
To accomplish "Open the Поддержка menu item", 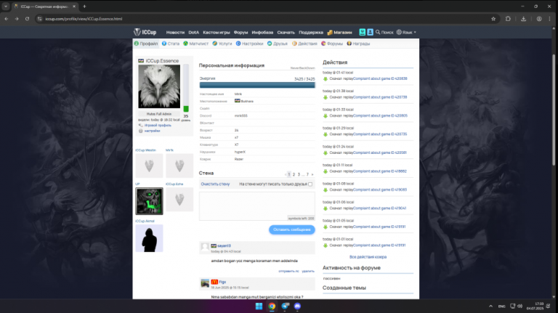I will pos(311,33).
